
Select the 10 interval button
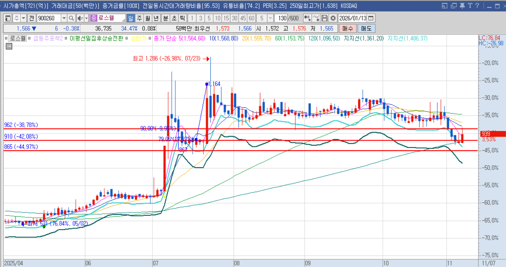(217, 18)
